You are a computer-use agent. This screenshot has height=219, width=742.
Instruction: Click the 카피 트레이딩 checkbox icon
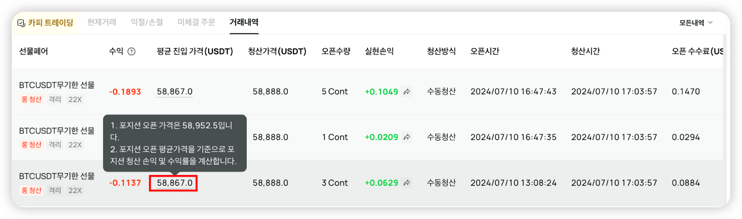(21, 23)
